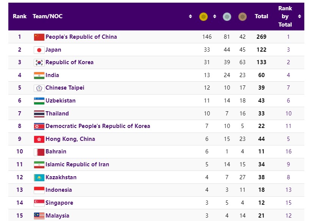The width and height of the screenshot is (310, 221).
Task: Sort table by Team/NOC sort arrows
Action: [190, 16]
